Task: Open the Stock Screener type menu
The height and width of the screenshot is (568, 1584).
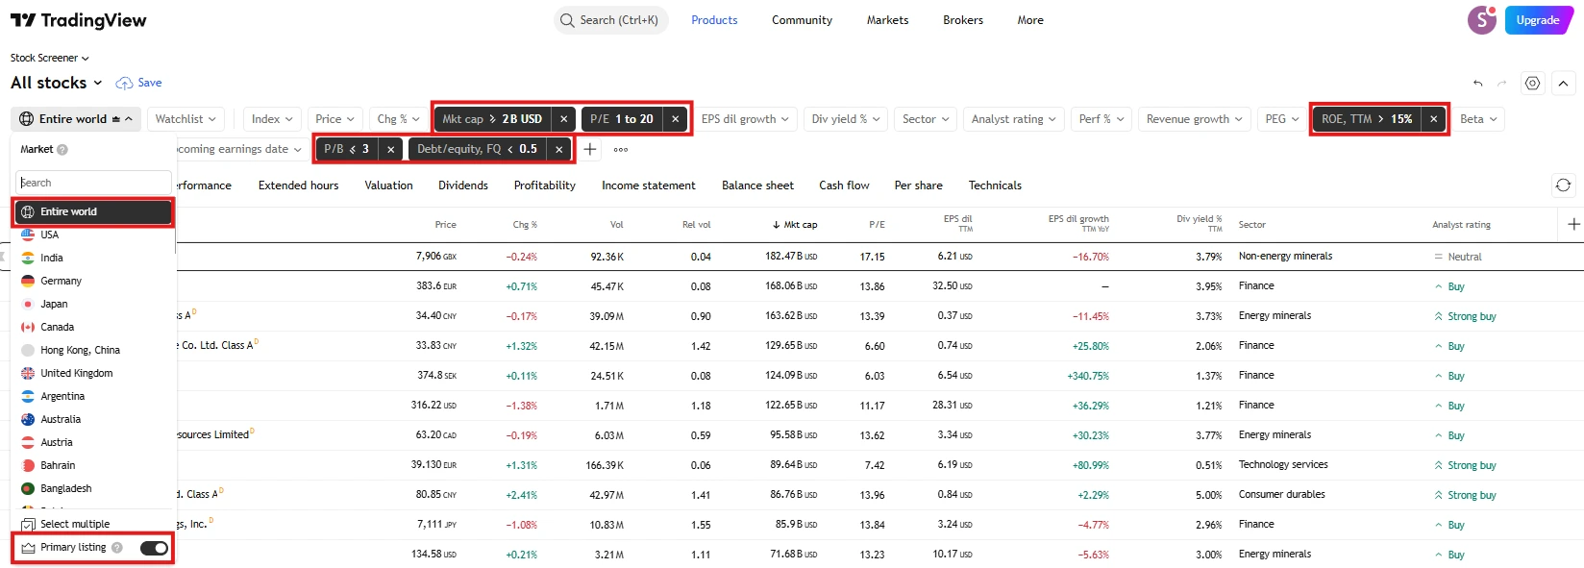Action: (x=50, y=58)
